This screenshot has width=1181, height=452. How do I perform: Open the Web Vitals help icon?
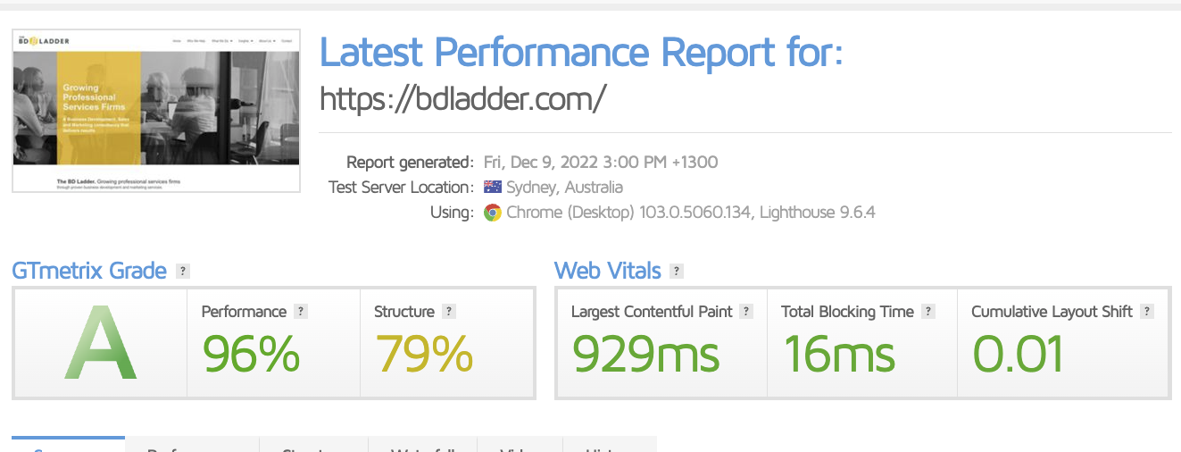point(677,271)
